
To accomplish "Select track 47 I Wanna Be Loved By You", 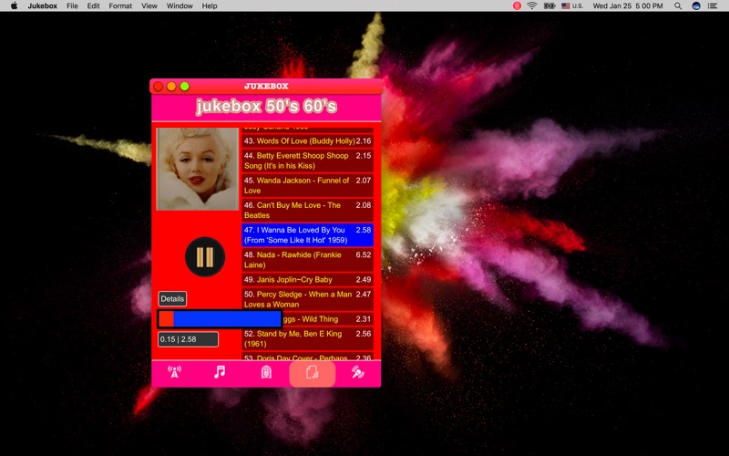I will pos(307,235).
